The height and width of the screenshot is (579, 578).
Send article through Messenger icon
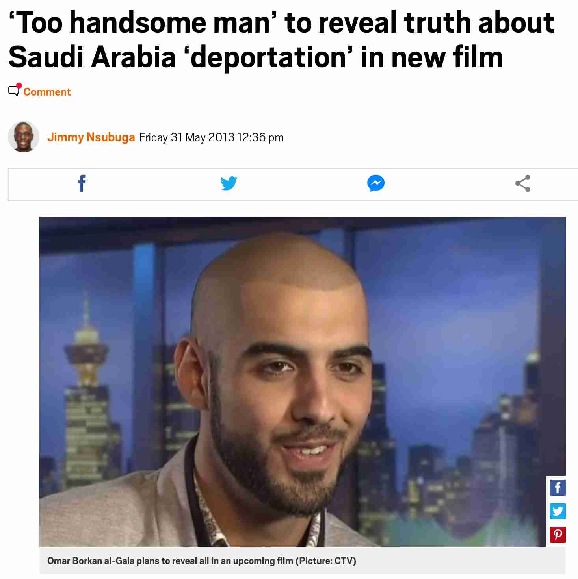click(x=376, y=183)
